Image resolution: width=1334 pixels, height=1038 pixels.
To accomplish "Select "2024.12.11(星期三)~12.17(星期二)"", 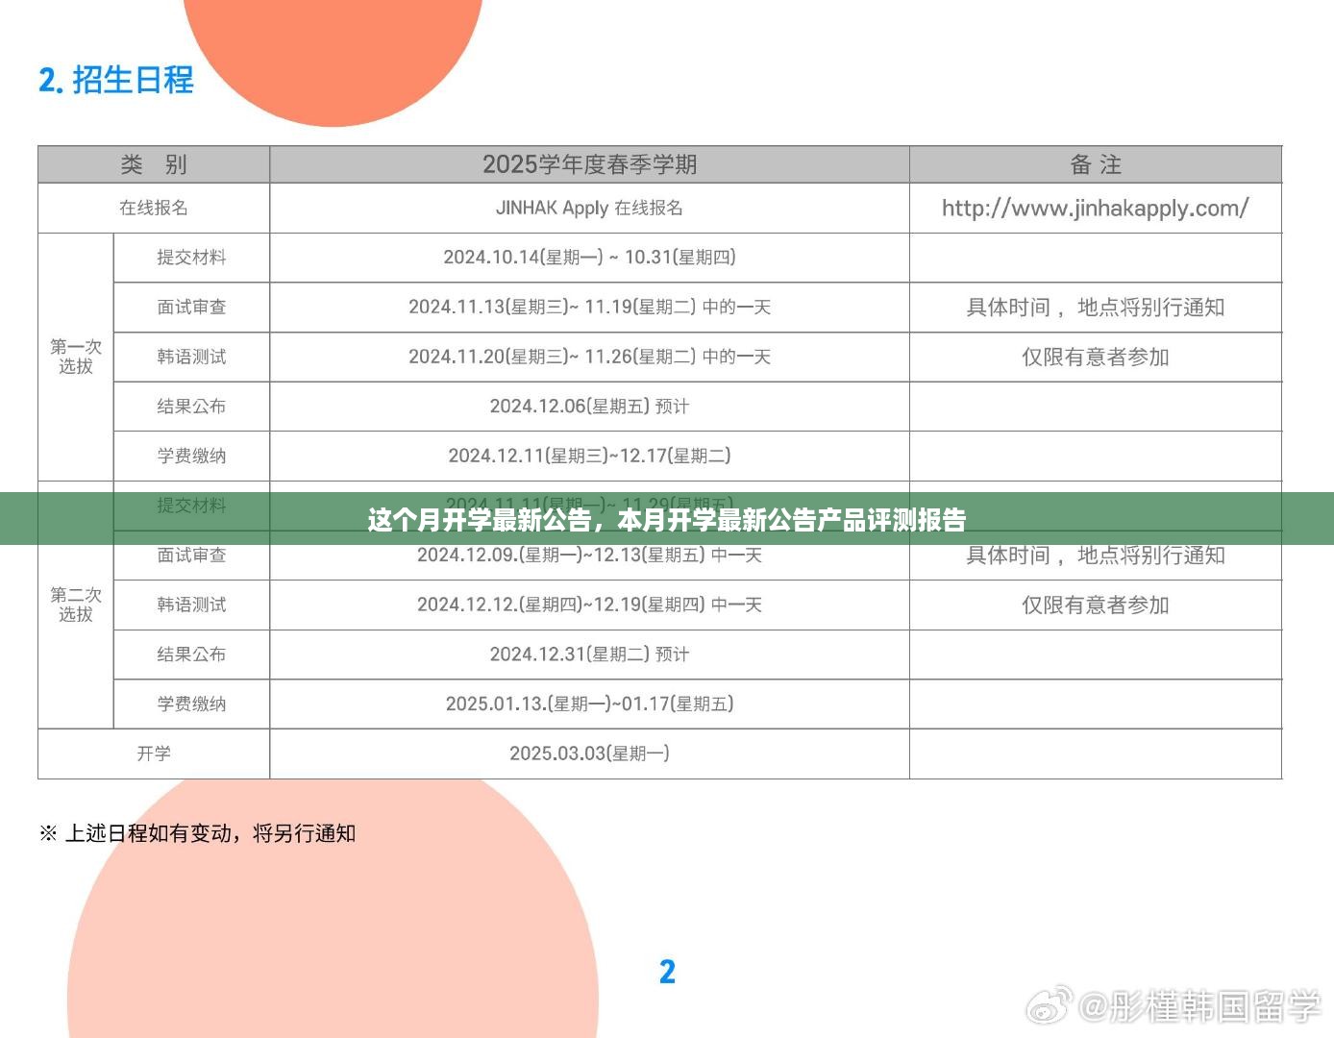I will (x=589, y=456).
